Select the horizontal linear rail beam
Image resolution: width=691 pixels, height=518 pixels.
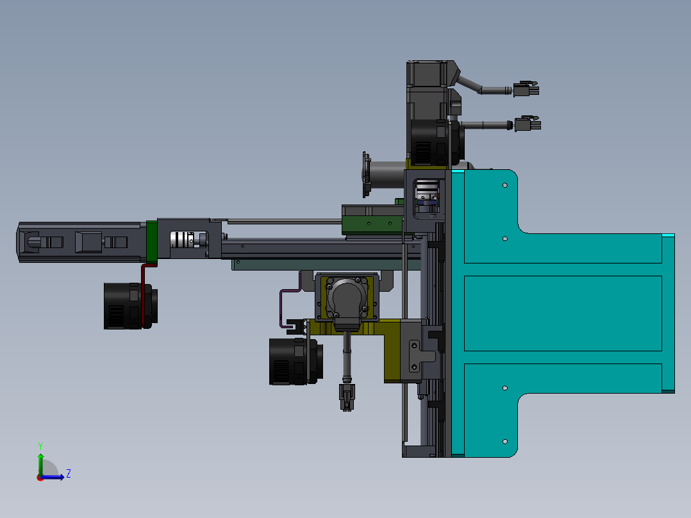pyautogui.click(x=321, y=249)
